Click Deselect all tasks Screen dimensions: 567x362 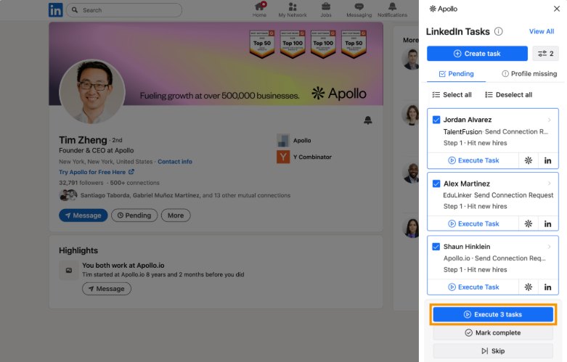coord(508,94)
